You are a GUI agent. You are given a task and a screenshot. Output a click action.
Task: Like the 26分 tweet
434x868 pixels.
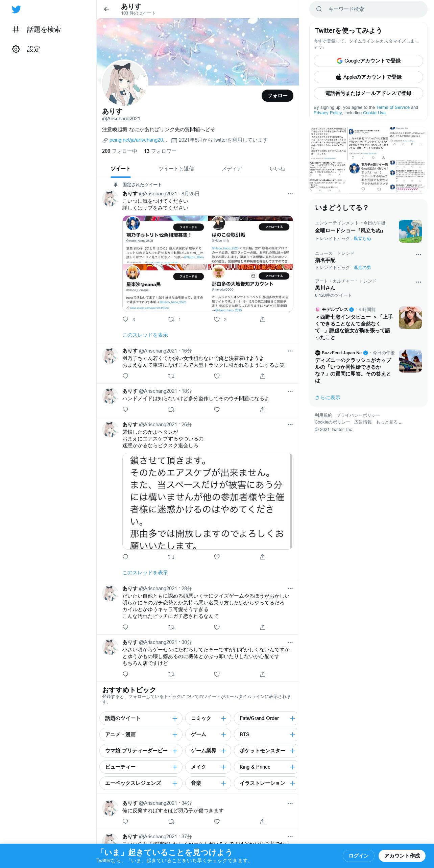pos(217,557)
